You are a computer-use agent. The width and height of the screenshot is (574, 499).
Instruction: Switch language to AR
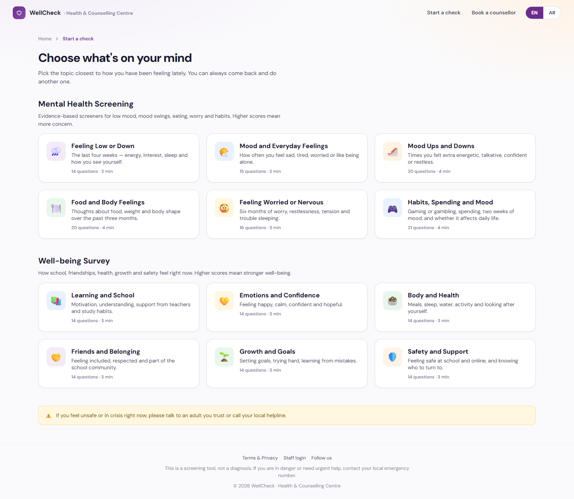(x=552, y=13)
